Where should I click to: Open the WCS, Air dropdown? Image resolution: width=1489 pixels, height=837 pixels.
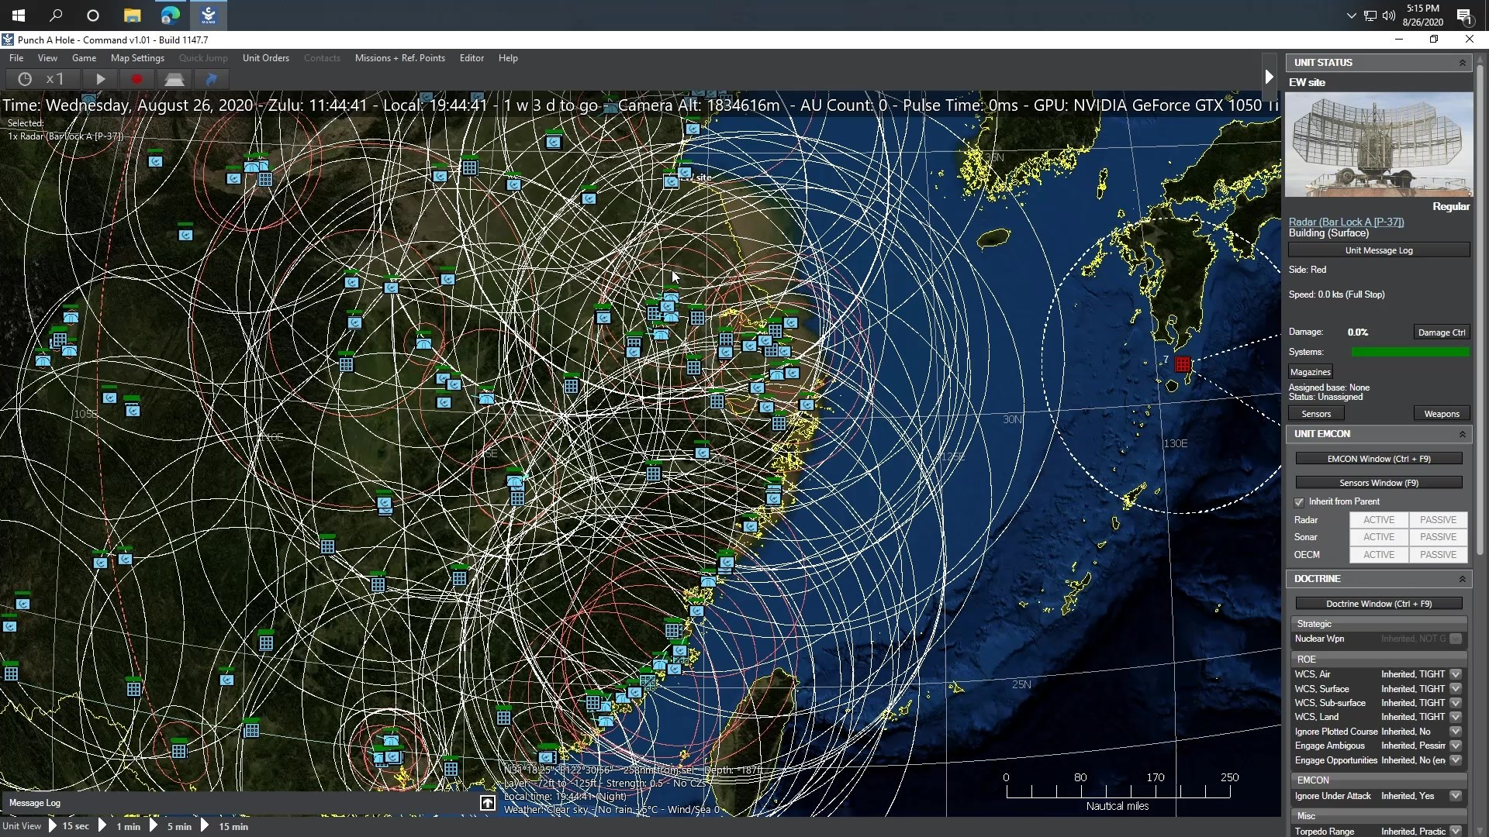click(x=1456, y=674)
